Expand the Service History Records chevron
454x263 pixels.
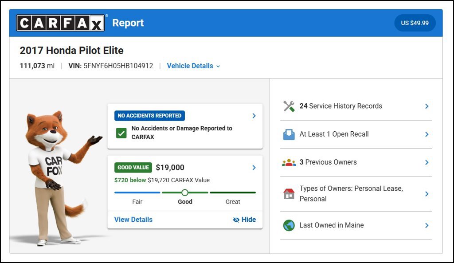click(x=427, y=106)
